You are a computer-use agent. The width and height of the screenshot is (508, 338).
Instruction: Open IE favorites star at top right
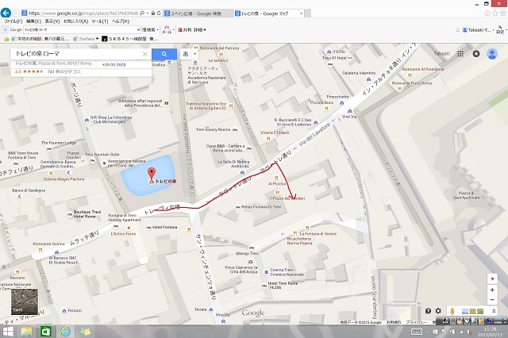pos(495,13)
